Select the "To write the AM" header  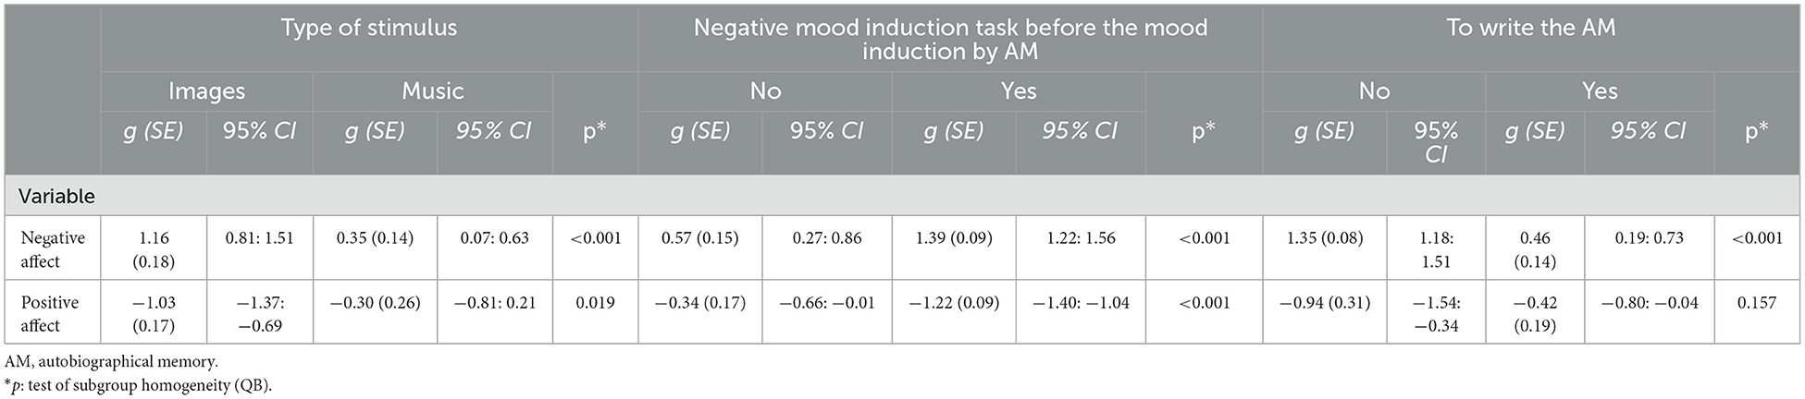point(1530,29)
